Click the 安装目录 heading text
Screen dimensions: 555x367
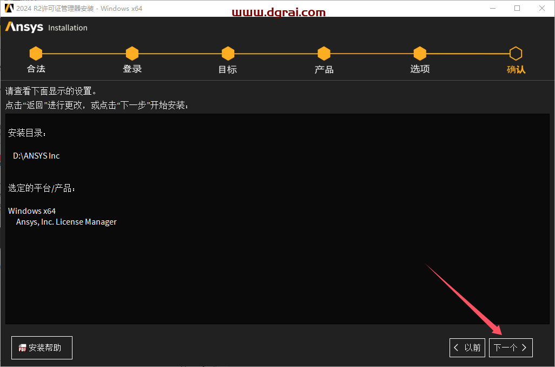pyautogui.click(x=27, y=133)
